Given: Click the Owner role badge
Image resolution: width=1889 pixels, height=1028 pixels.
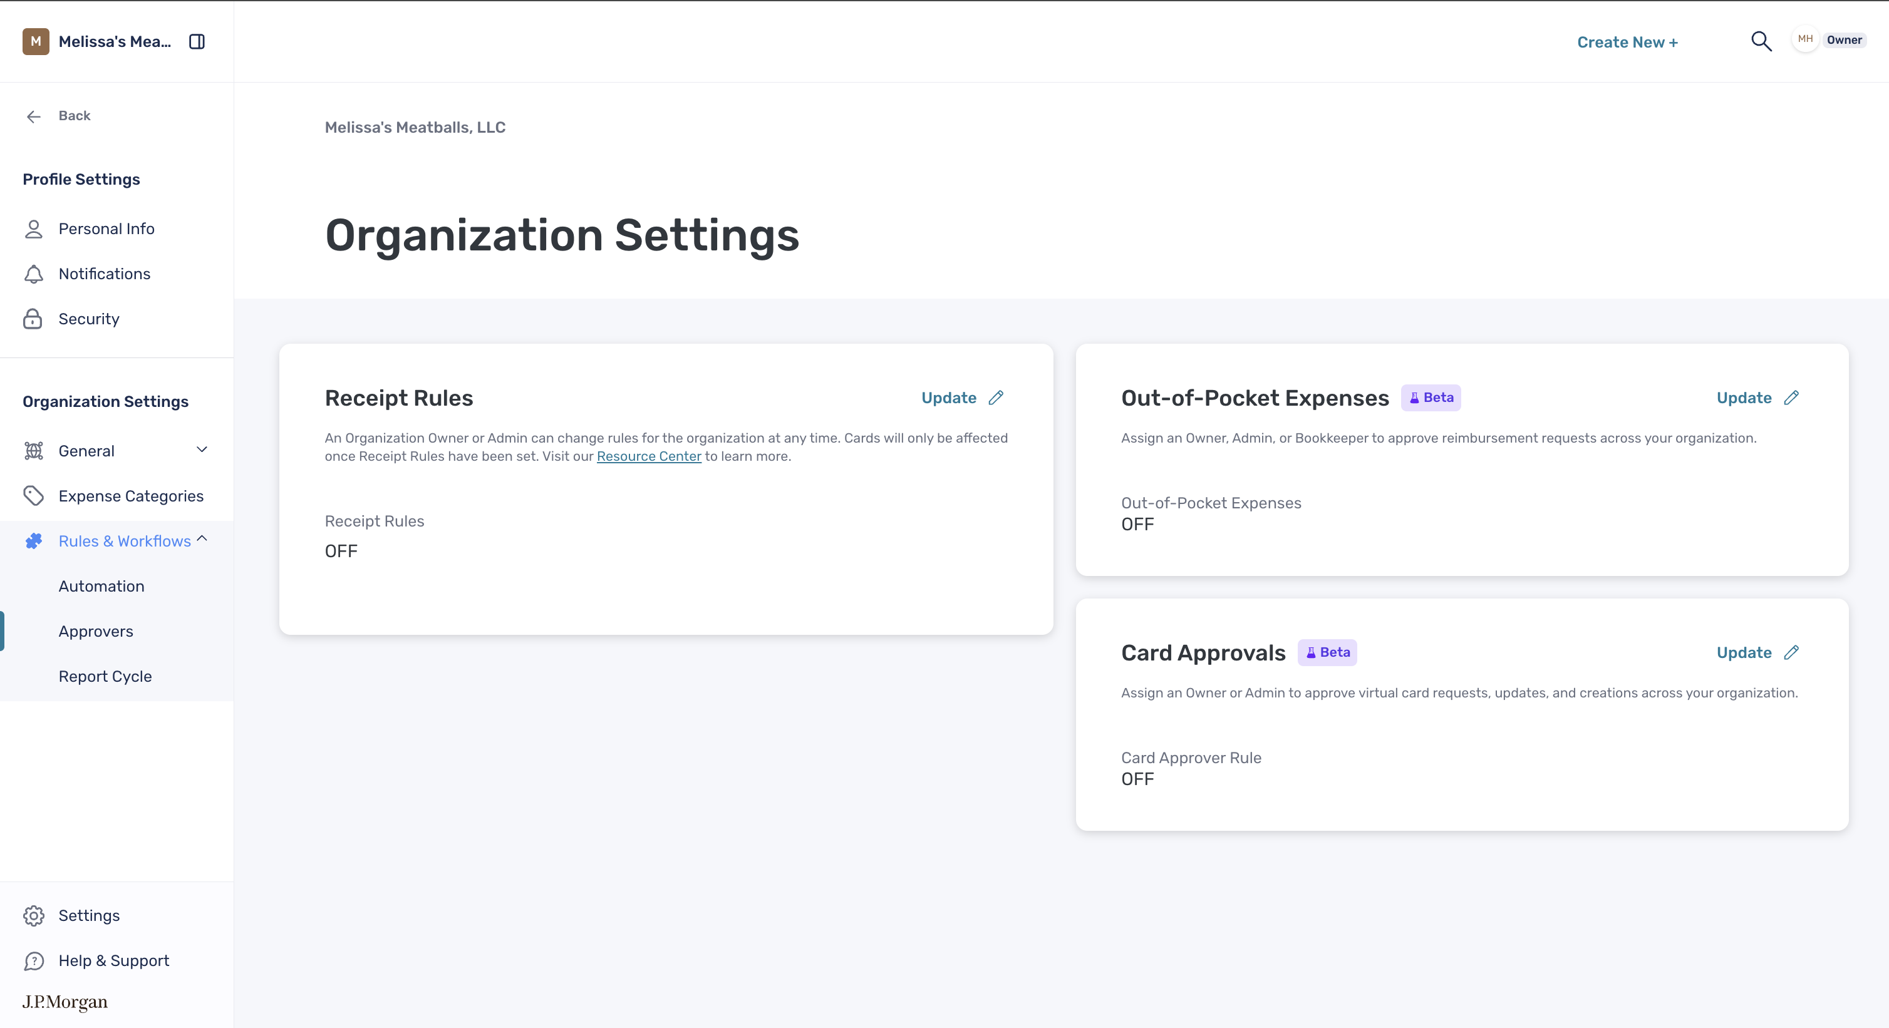Looking at the screenshot, I should click(x=1843, y=40).
